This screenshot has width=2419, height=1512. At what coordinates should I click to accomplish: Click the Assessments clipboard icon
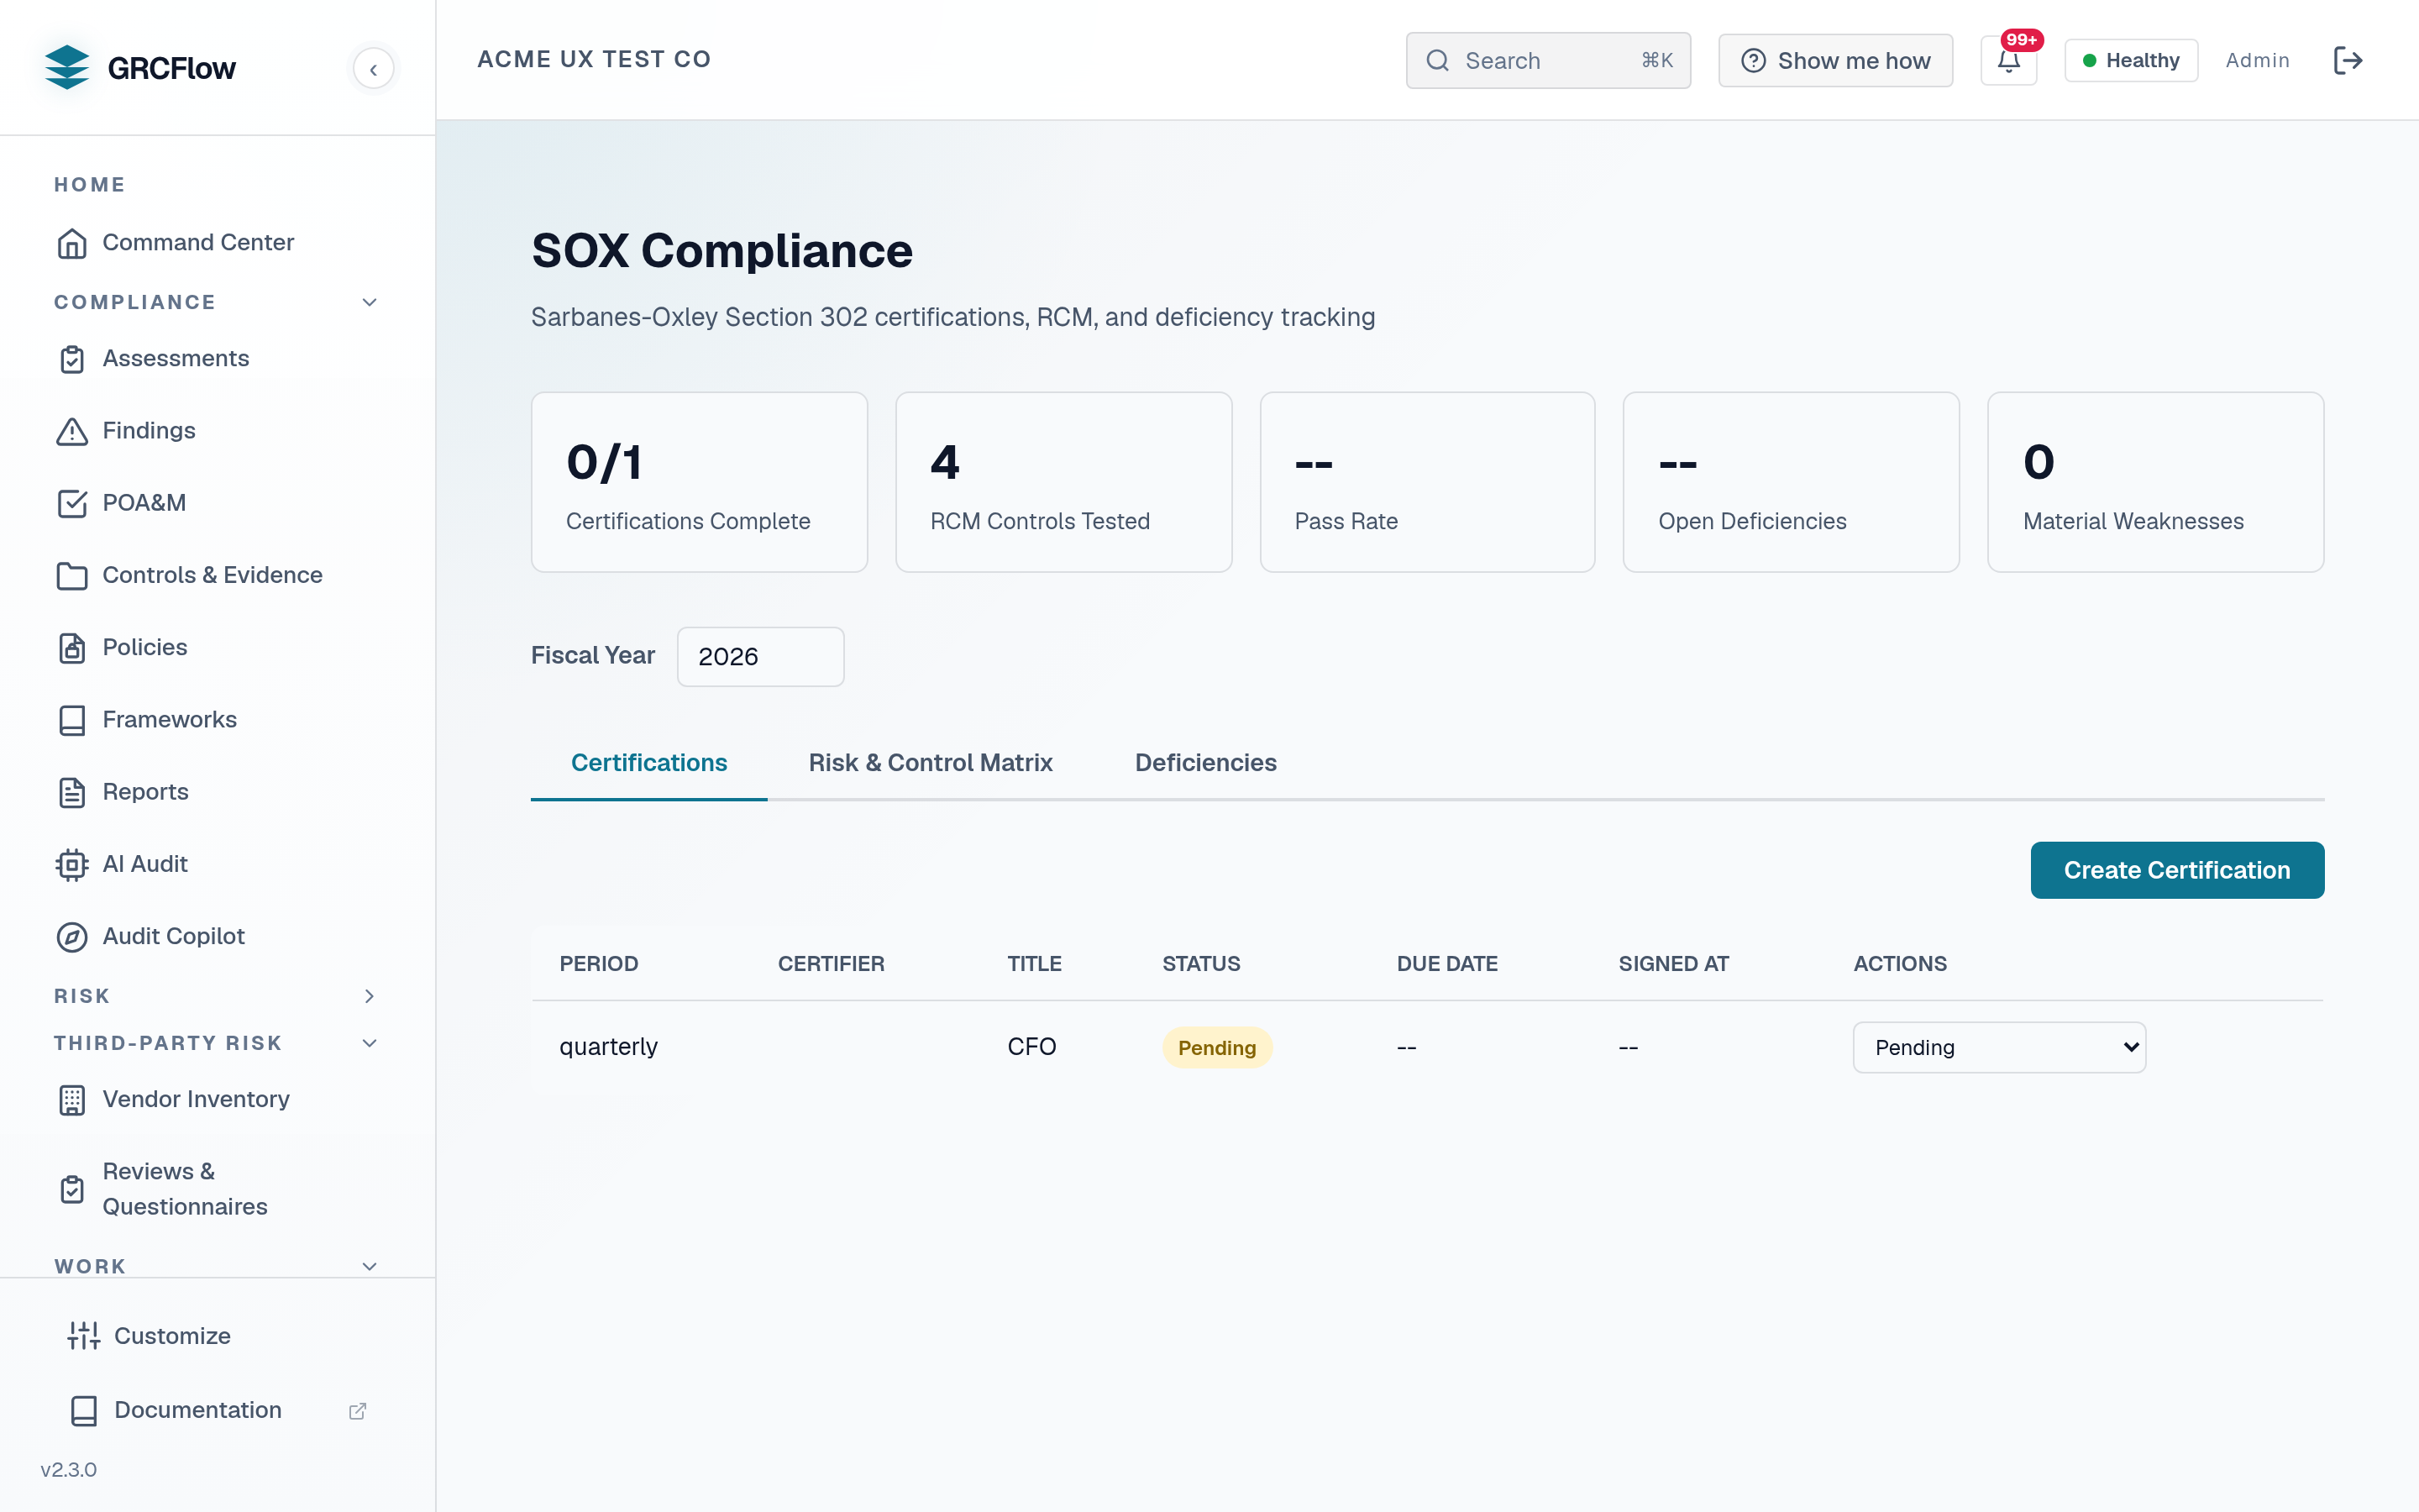click(72, 359)
